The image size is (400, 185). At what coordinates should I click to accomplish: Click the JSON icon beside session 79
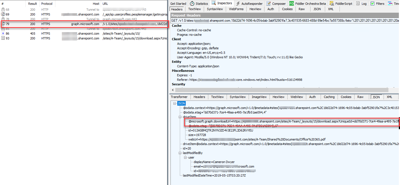(x=3, y=24)
